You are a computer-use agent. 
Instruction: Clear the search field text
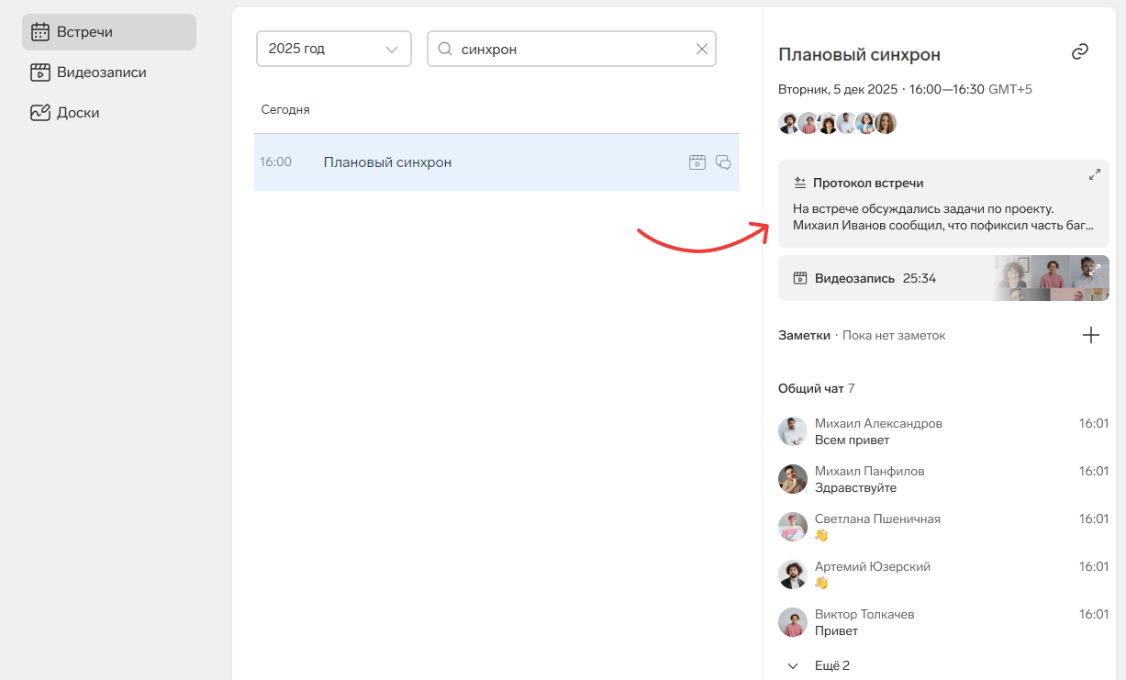pos(702,50)
